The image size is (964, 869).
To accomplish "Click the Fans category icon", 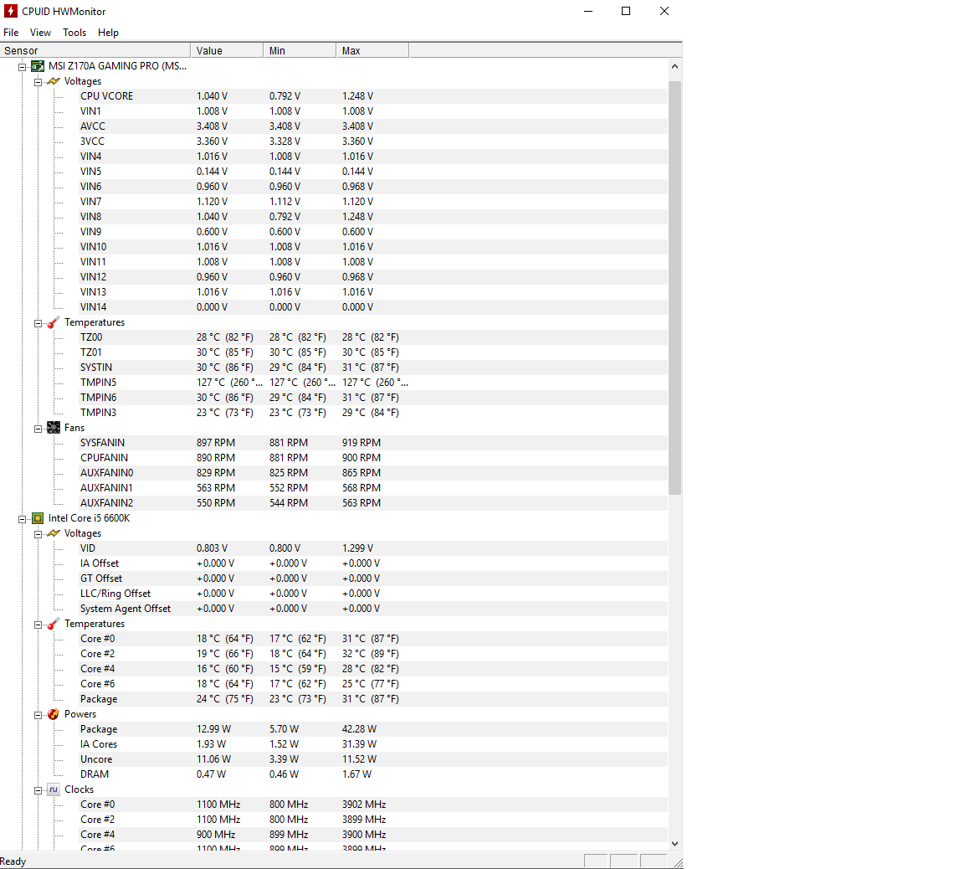I will click(54, 428).
